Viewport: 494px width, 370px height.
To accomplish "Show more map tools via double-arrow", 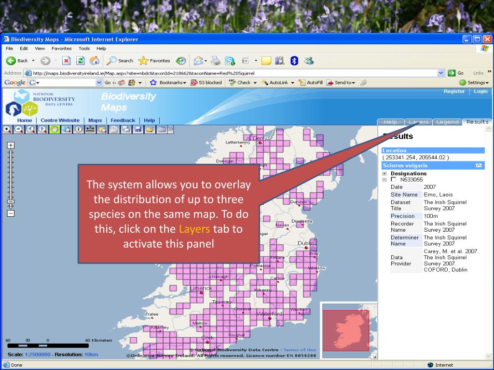I will (170, 129).
